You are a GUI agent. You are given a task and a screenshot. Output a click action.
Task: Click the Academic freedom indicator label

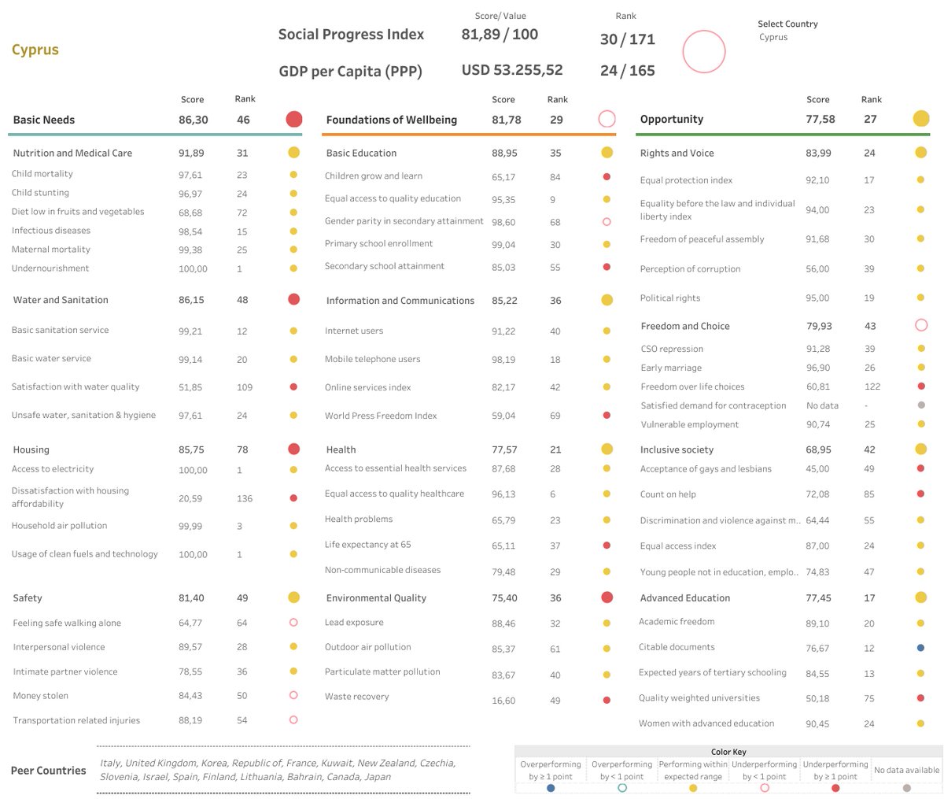pos(677,622)
